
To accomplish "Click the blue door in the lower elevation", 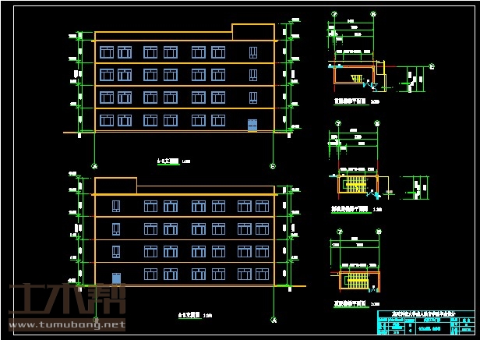I will 116,278.
